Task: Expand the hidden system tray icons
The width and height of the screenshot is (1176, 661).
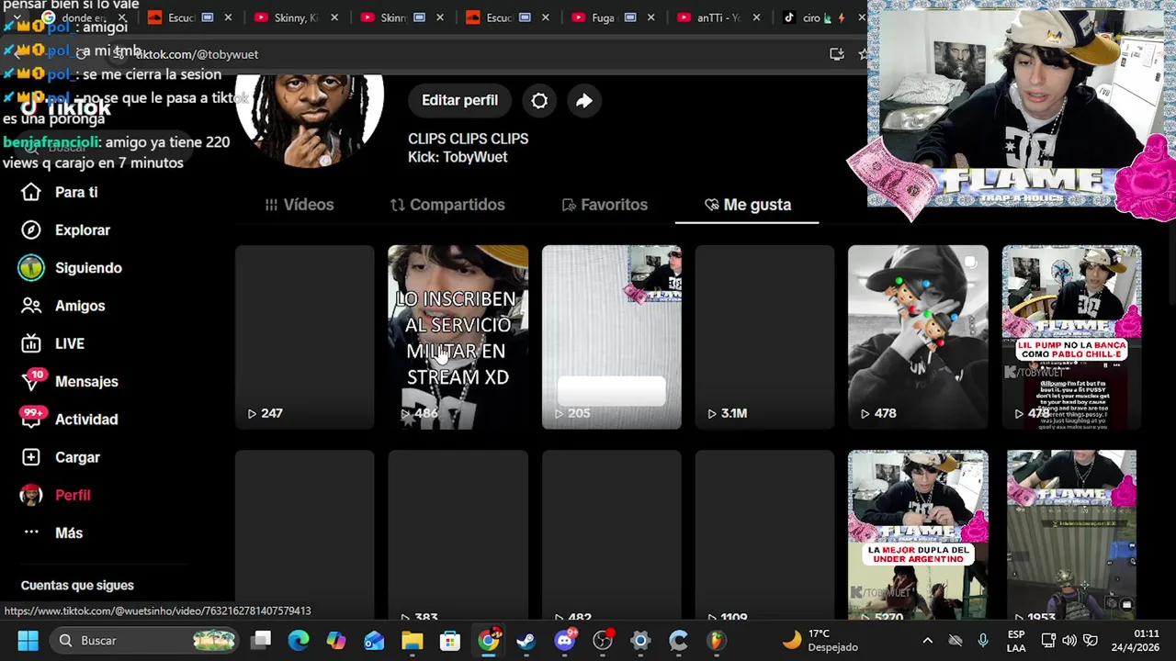Action: coord(927,640)
